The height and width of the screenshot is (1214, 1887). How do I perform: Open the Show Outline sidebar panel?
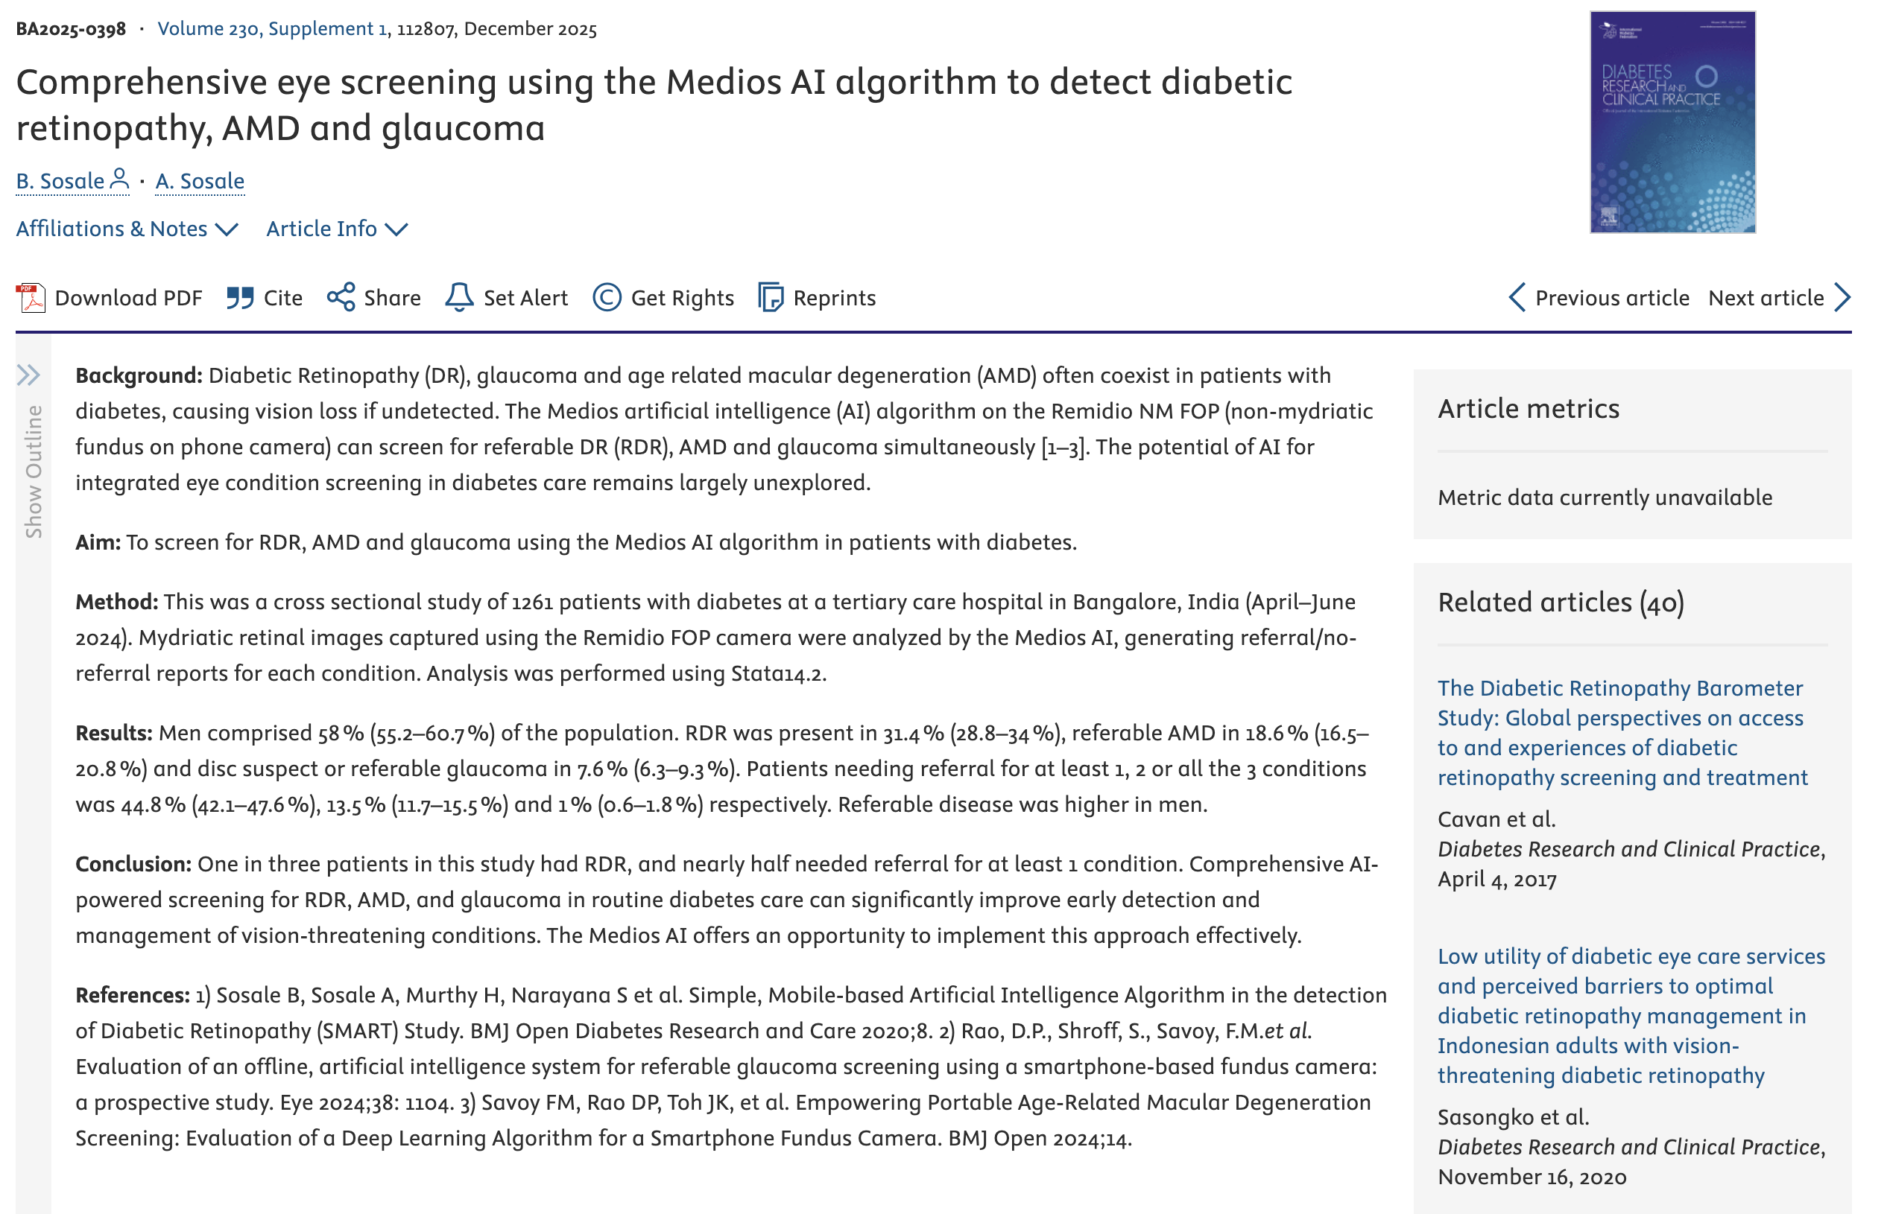pyautogui.click(x=33, y=471)
